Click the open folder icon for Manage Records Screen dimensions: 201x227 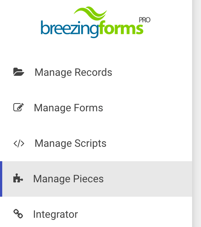[19, 72]
